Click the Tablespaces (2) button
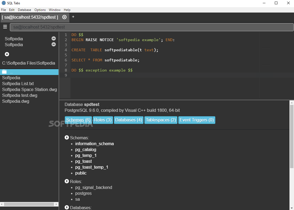This screenshot has height=210, width=294. click(161, 120)
